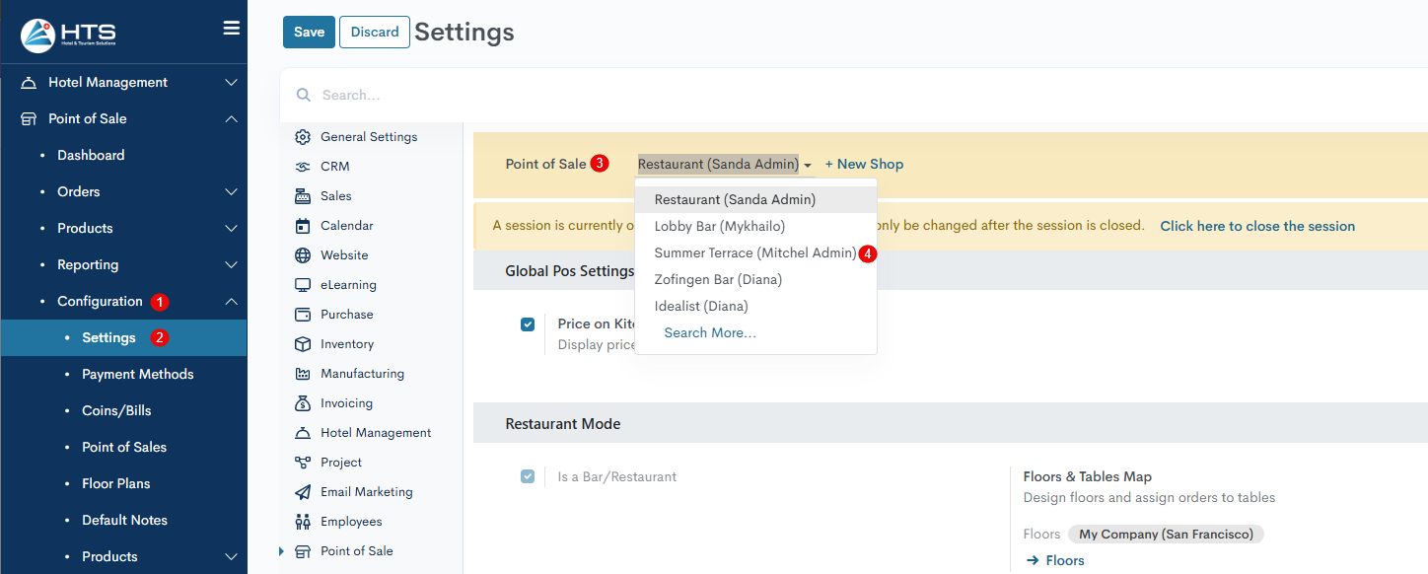Click the hamburger menu icon in sidebar

coord(232,29)
